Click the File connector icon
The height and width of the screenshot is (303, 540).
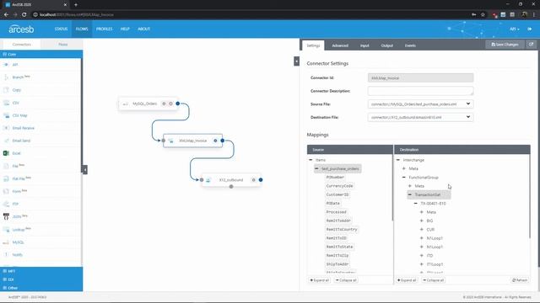point(6,166)
